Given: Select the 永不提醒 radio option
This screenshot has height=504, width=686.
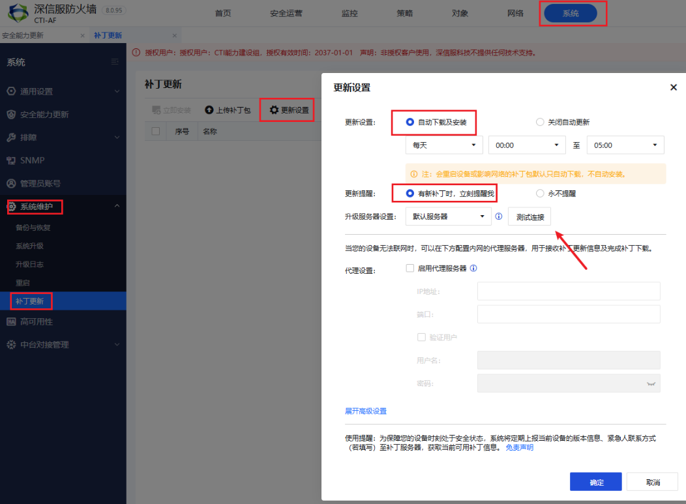Looking at the screenshot, I should point(539,194).
